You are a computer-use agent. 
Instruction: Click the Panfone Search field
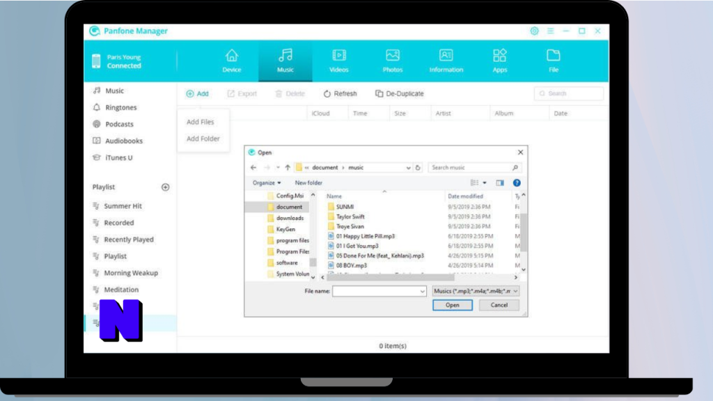(x=569, y=94)
